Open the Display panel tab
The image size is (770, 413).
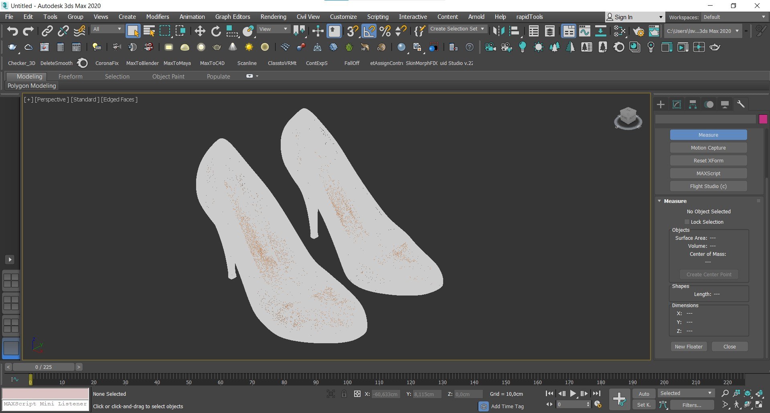(725, 105)
